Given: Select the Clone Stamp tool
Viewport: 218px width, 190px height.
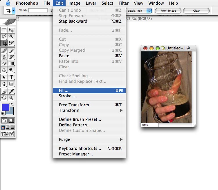Looking at the screenshot, I should [x=4, y=57].
